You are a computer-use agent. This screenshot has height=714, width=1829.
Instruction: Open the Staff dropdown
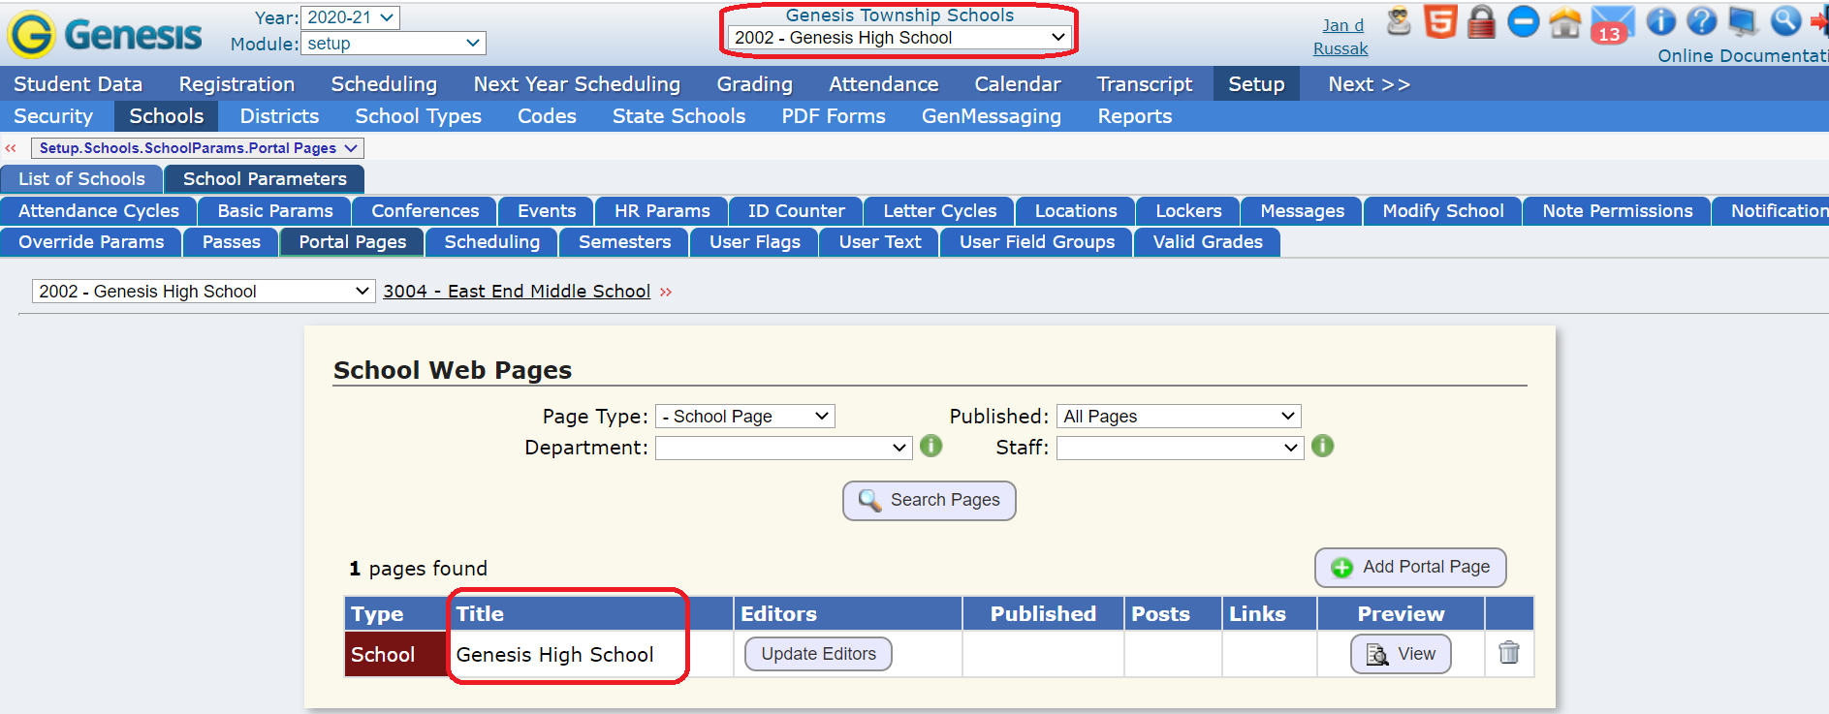[x=1179, y=448]
